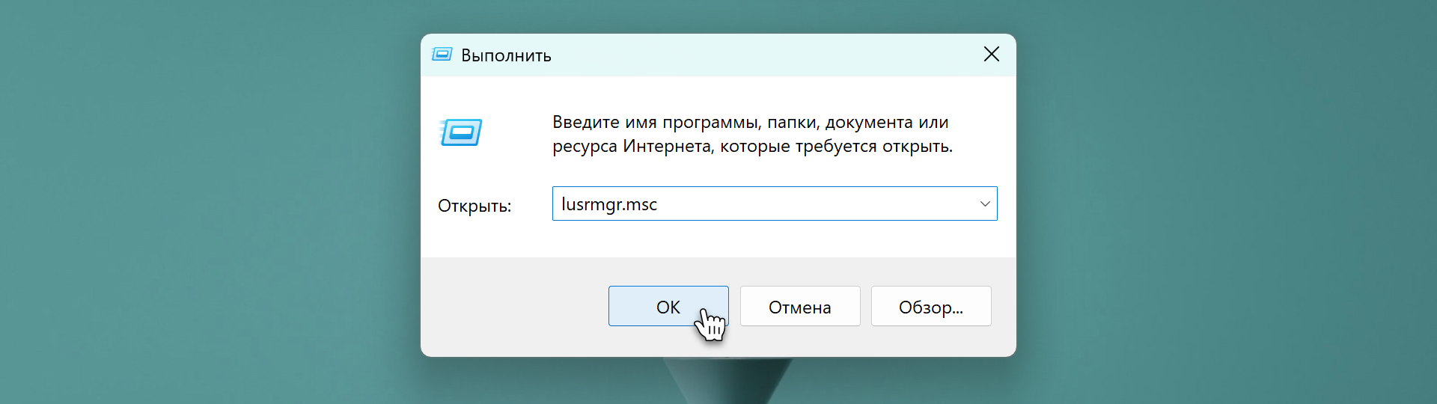Click the small Run icon in title bar
1437x404 pixels.
click(x=442, y=55)
